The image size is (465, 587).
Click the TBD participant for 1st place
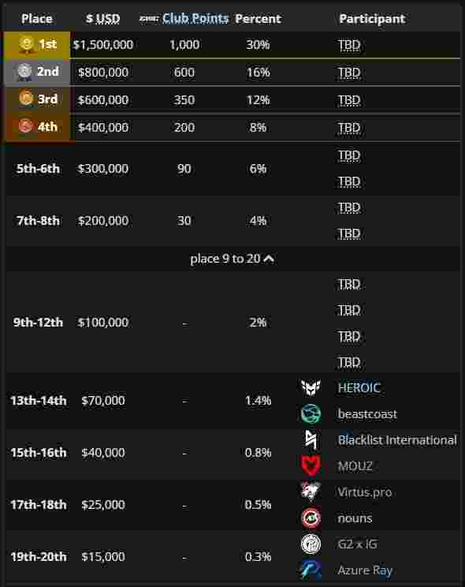[x=349, y=45]
